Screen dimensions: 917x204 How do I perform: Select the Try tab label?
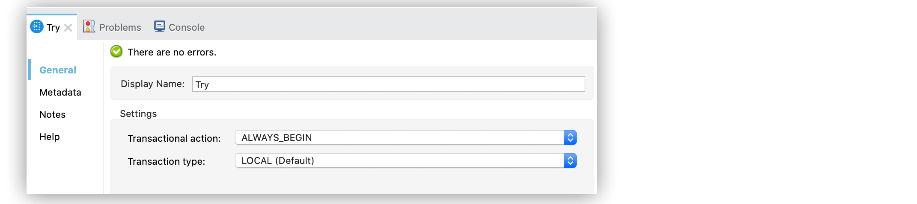tap(53, 27)
